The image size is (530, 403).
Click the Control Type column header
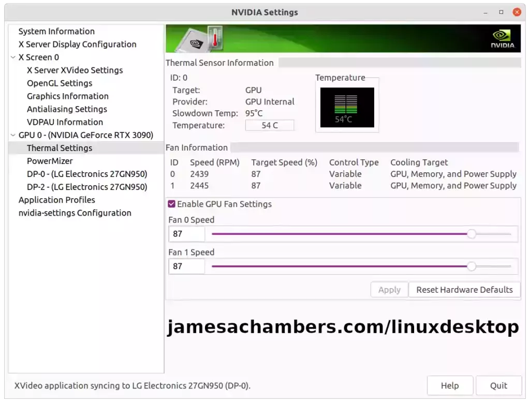coord(354,162)
